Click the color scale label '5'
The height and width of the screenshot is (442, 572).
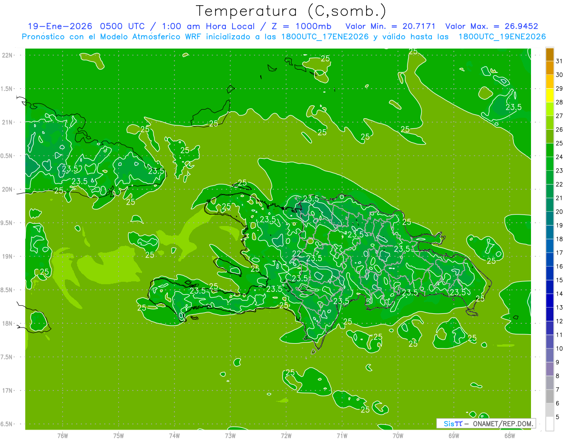coord(558,417)
